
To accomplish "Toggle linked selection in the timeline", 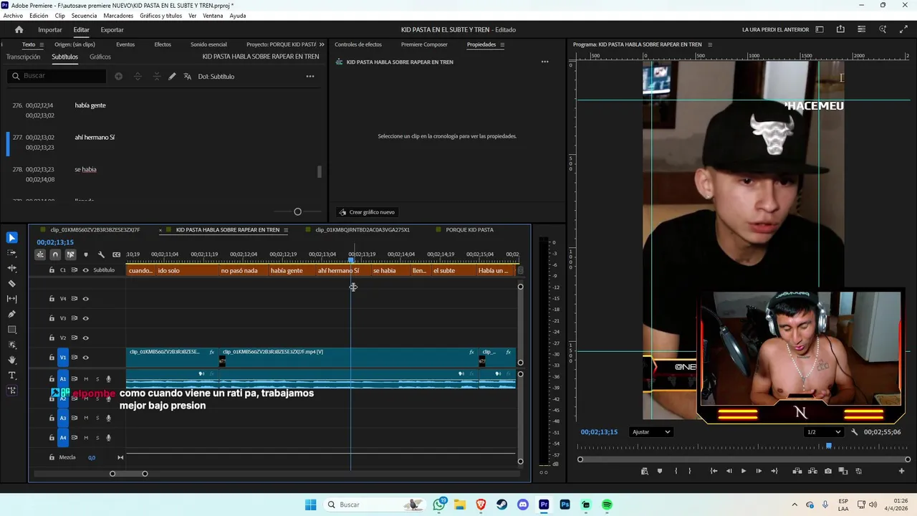I will tap(70, 254).
